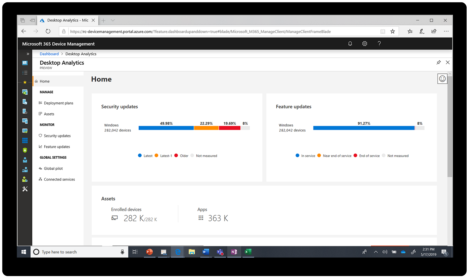470x279 pixels.
Task: Select the Endpoint security shield icon
Action: (x=25, y=150)
